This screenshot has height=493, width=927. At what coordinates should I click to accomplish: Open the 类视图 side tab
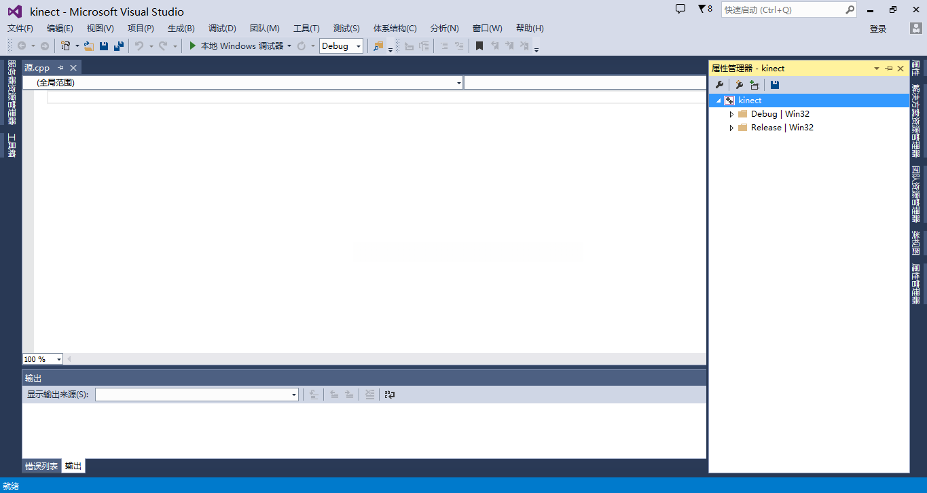tap(915, 242)
